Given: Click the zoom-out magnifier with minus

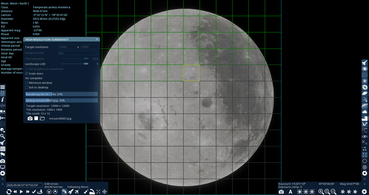Looking at the screenshot, I should point(334,192).
